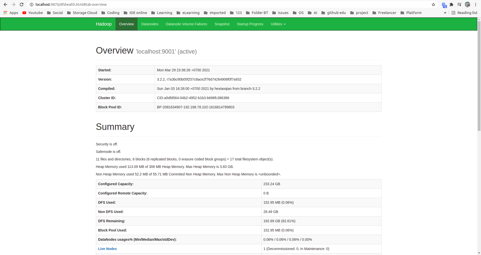Viewport: 481px width, 255px height.
Task: Click the Block Pool Used value
Action: tap(279, 230)
